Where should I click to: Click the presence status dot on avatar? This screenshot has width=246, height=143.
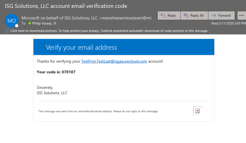pyautogui.click(x=17, y=26)
